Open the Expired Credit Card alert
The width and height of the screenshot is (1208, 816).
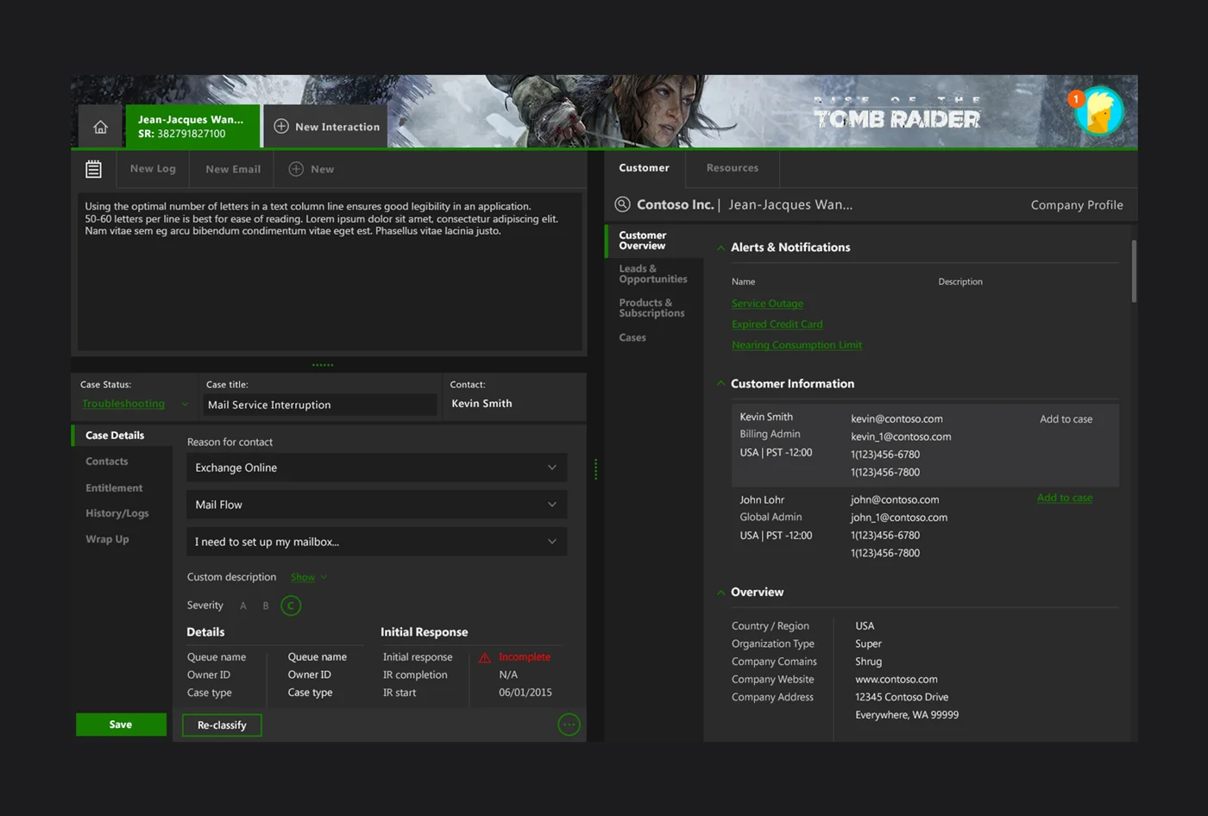click(777, 324)
